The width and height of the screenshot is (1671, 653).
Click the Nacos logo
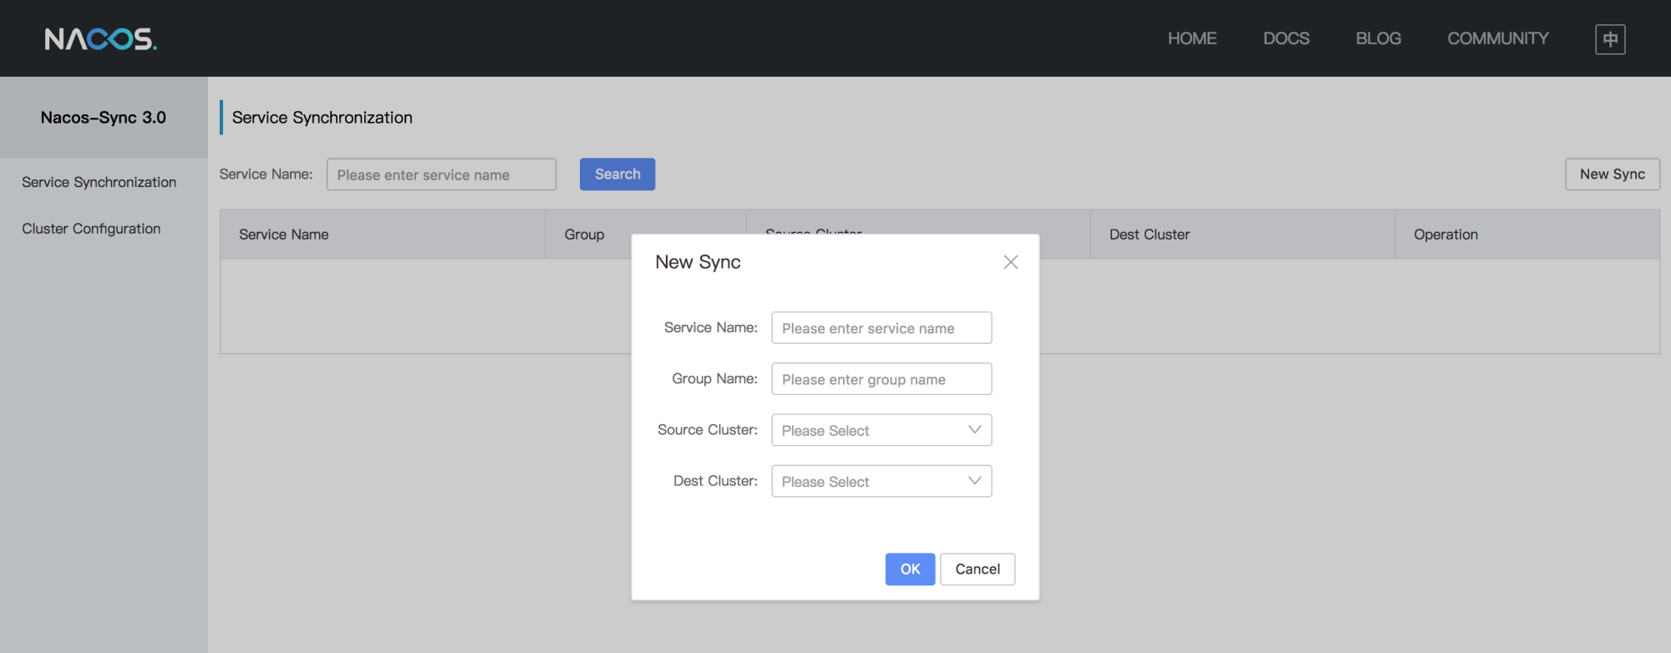click(100, 38)
